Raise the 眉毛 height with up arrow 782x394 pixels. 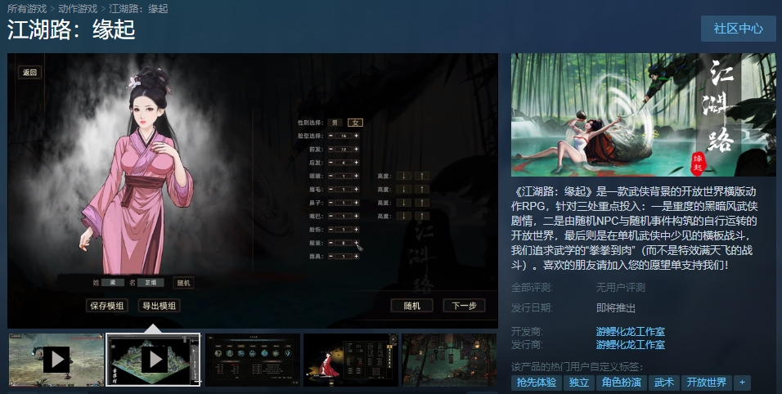click(x=422, y=190)
